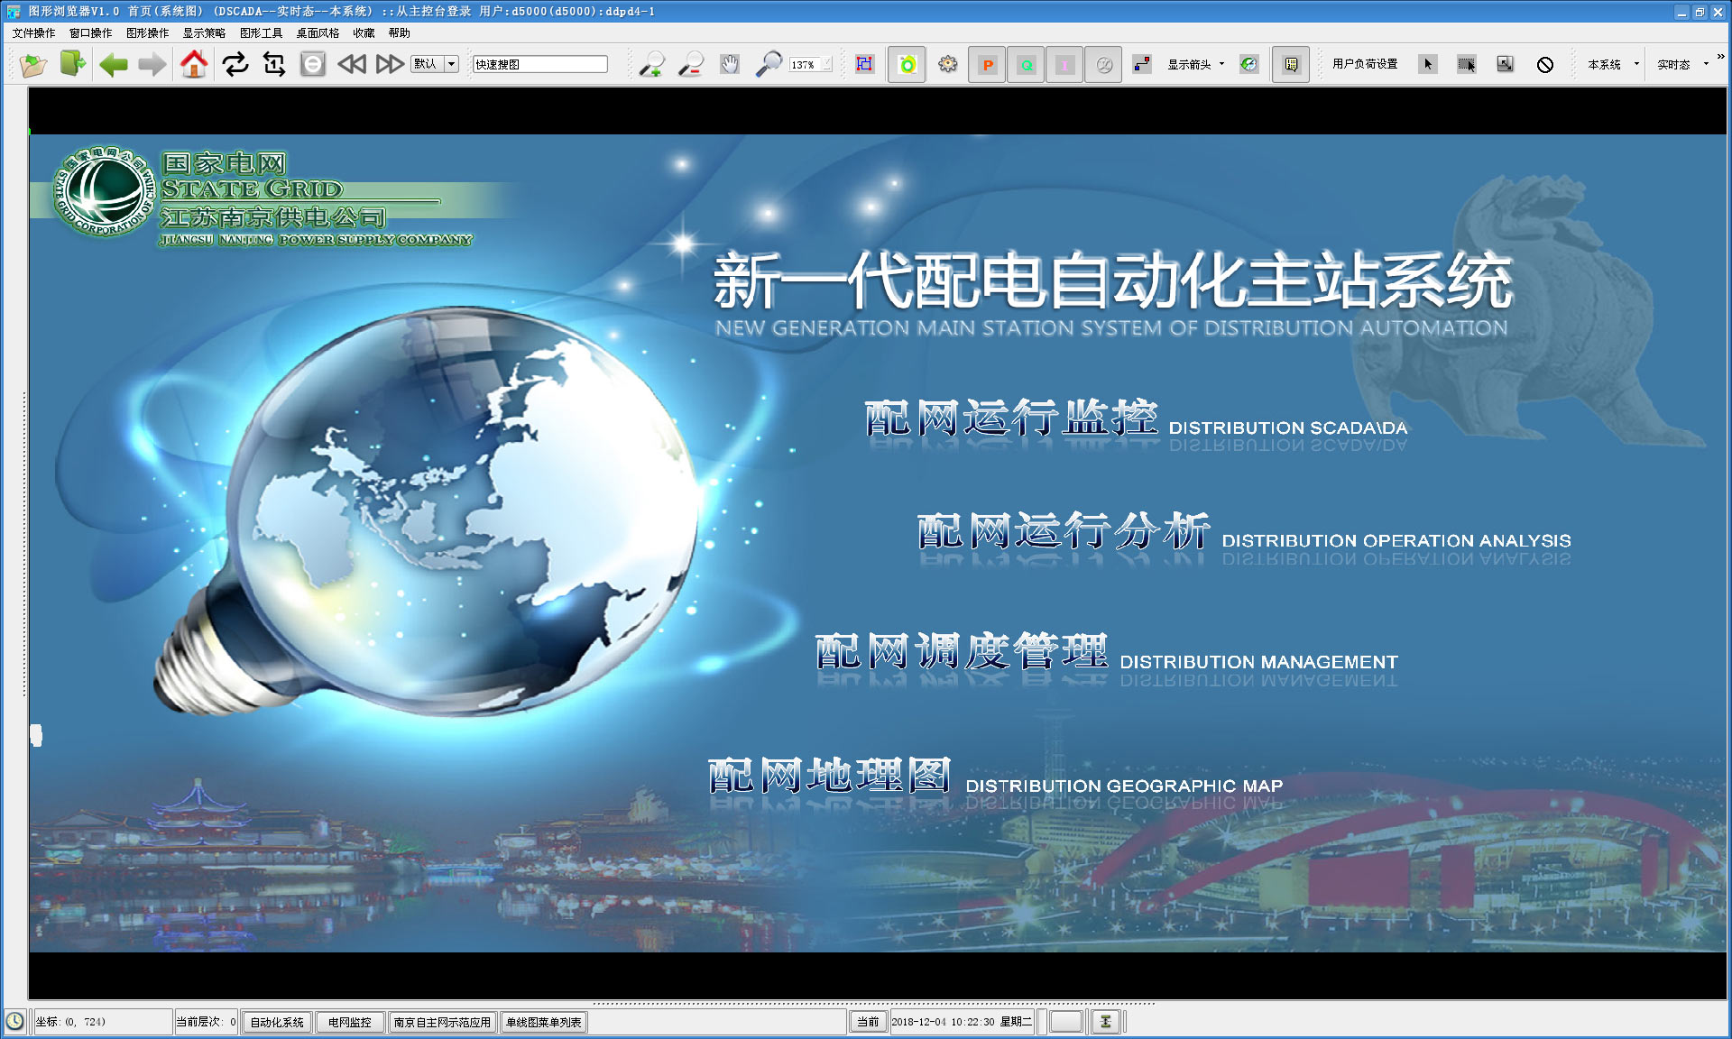This screenshot has width=1732, height=1039.
Task: Toggle the gray circular gauge button
Action: coord(1103,65)
